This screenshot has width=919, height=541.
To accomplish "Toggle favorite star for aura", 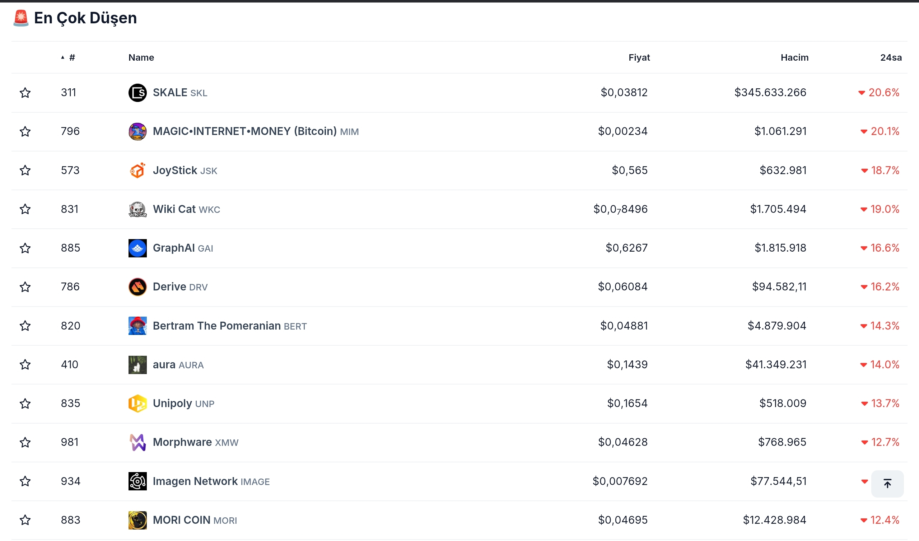I will click(25, 365).
